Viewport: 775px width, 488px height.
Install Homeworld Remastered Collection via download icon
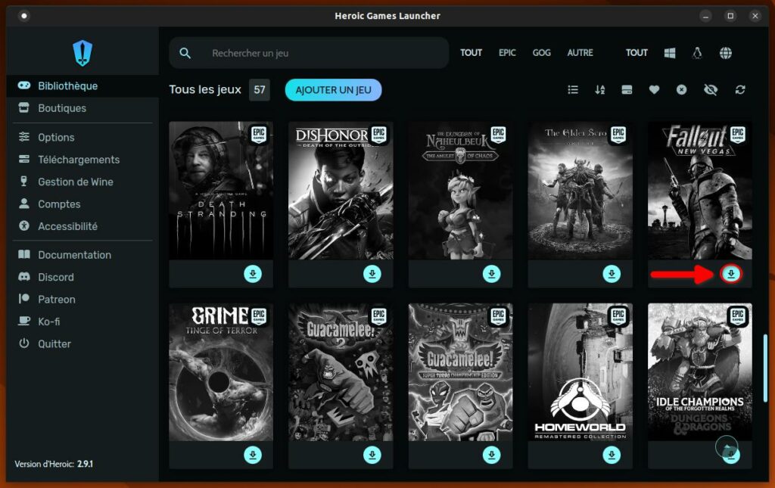click(612, 455)
